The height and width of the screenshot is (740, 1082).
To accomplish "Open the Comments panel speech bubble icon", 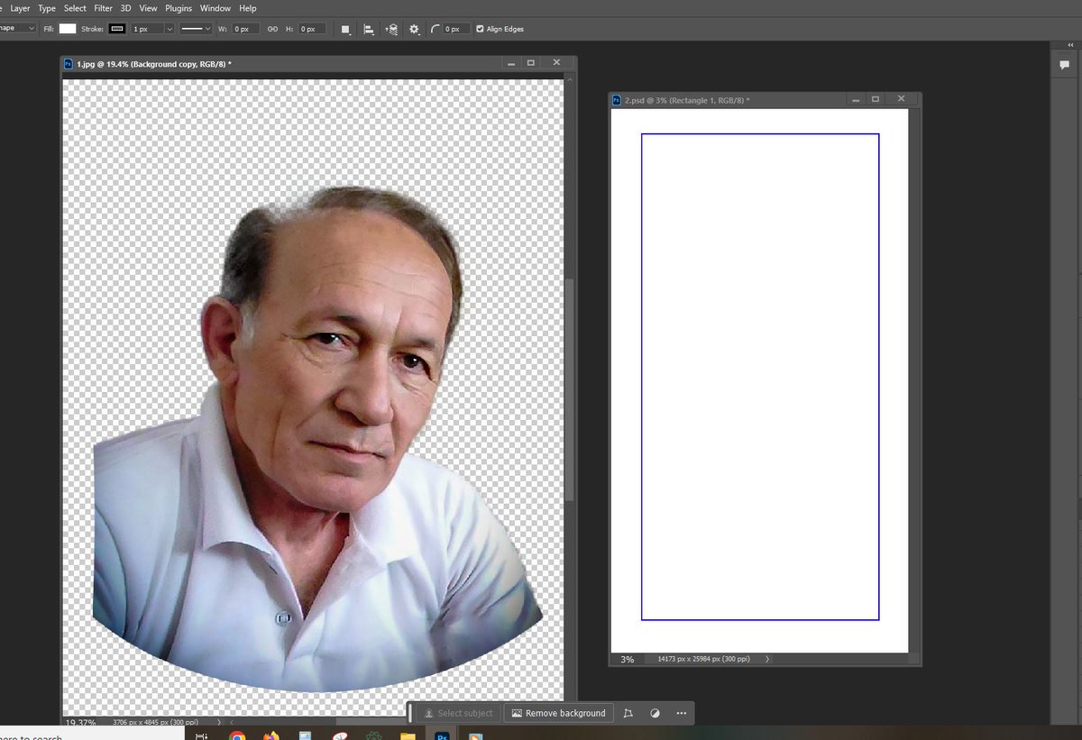I will tap(1065, 65).
